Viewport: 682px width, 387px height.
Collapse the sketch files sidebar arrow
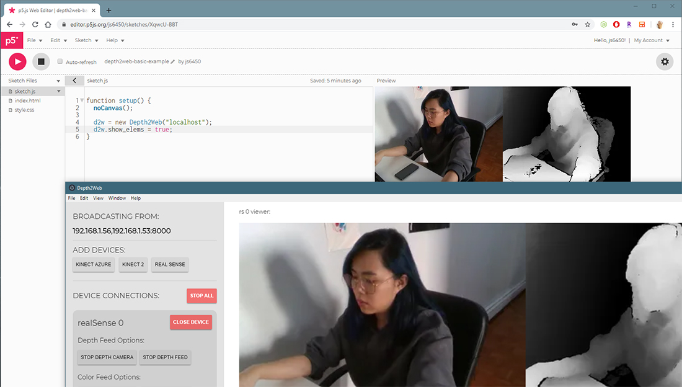point(74,81)
